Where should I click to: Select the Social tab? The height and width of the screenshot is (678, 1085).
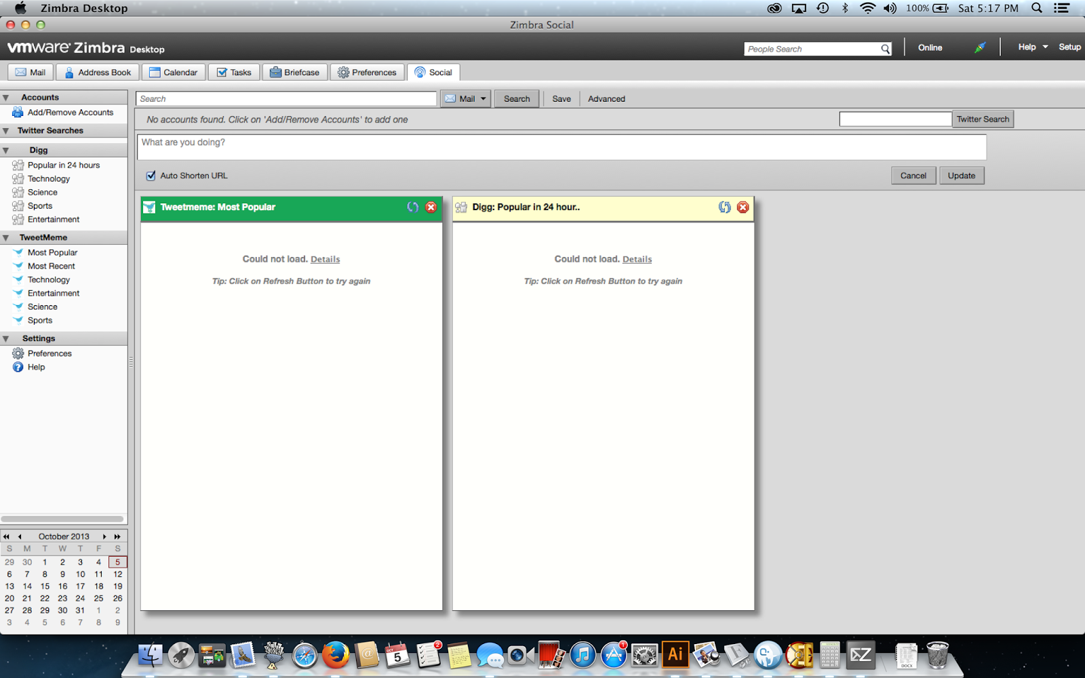pyautogui.click(x=433, y=73)
